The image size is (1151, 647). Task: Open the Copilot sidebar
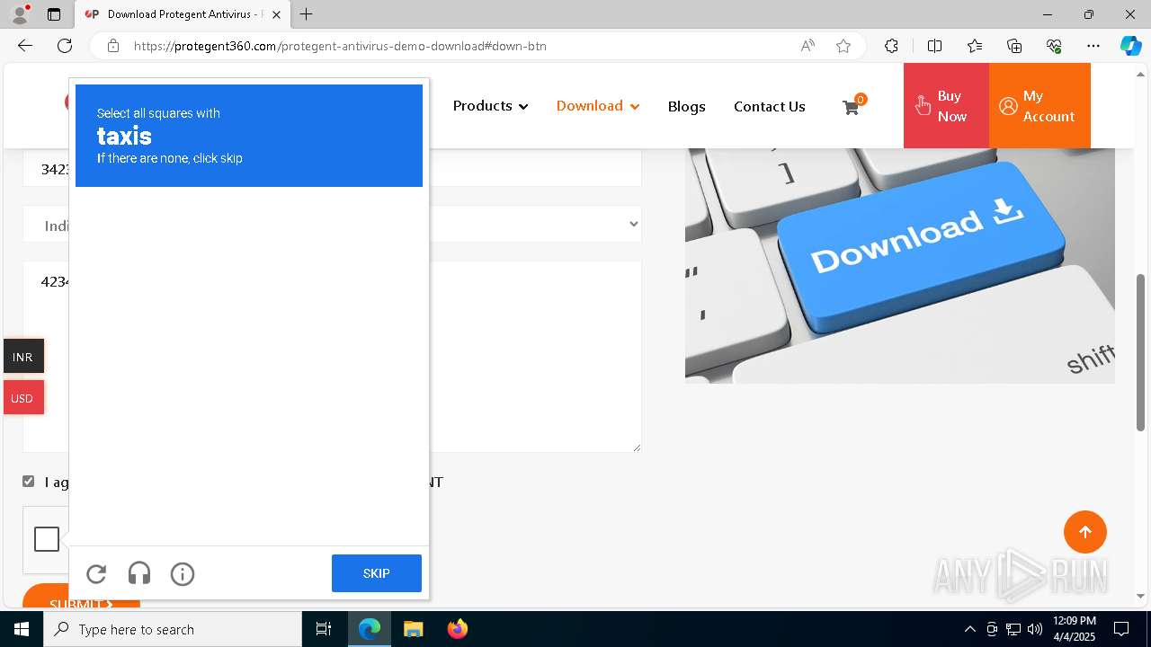point(1130,46)
